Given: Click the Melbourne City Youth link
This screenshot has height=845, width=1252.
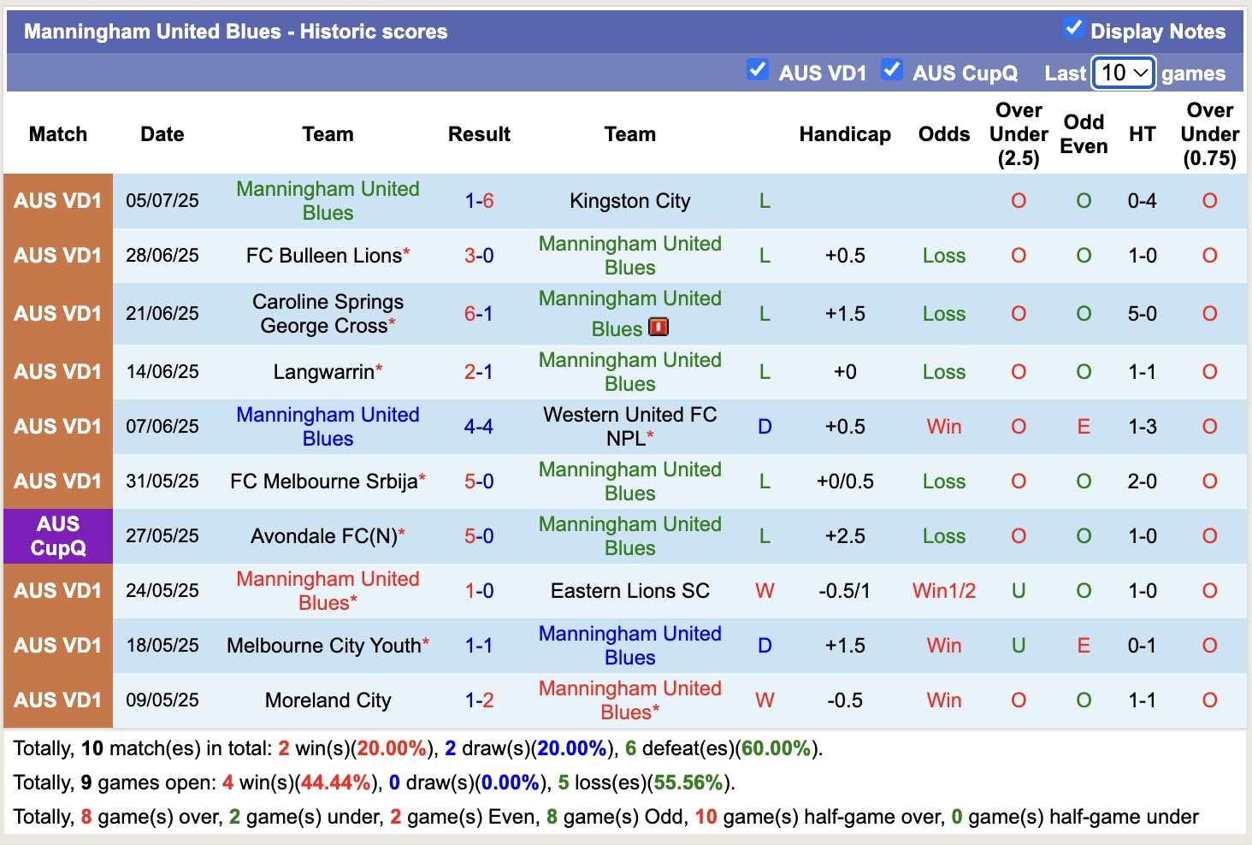Looking at the screenshot, I should (x=326, y=645).
